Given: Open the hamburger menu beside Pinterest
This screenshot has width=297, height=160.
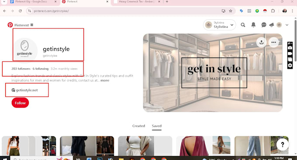Looking at the screenshot, I should coord(32,25).
